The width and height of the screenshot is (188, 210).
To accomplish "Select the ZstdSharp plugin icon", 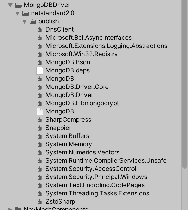I will coord(40,202).
